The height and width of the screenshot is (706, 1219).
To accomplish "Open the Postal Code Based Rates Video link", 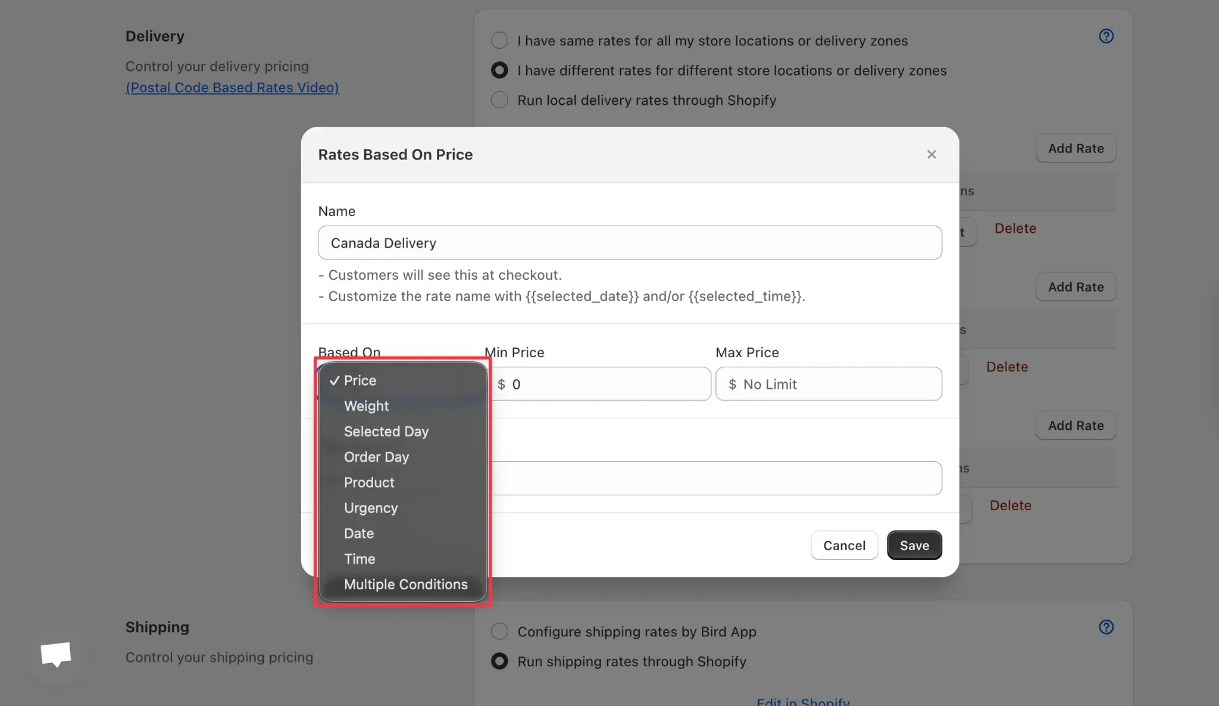I will [232, 87].
